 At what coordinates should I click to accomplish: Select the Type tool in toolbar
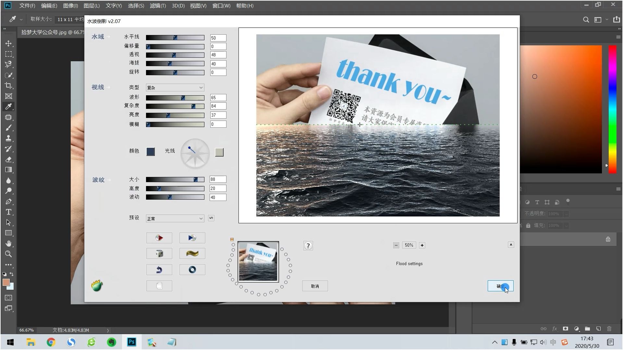pos(8,212)
